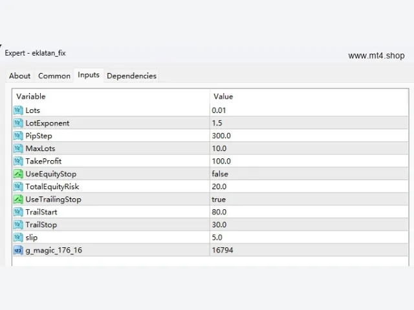Viewport: 414px width, 310px height.
Task: Select the slip variable icon
Action: click(18, 238)
